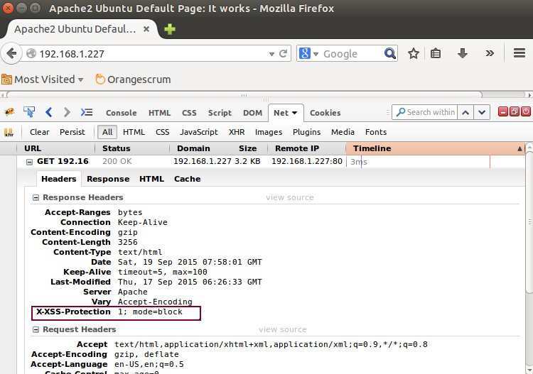Deactivate Firebug with the power icon
Viewport: 533px width, 374px height.
click(526, 111)
